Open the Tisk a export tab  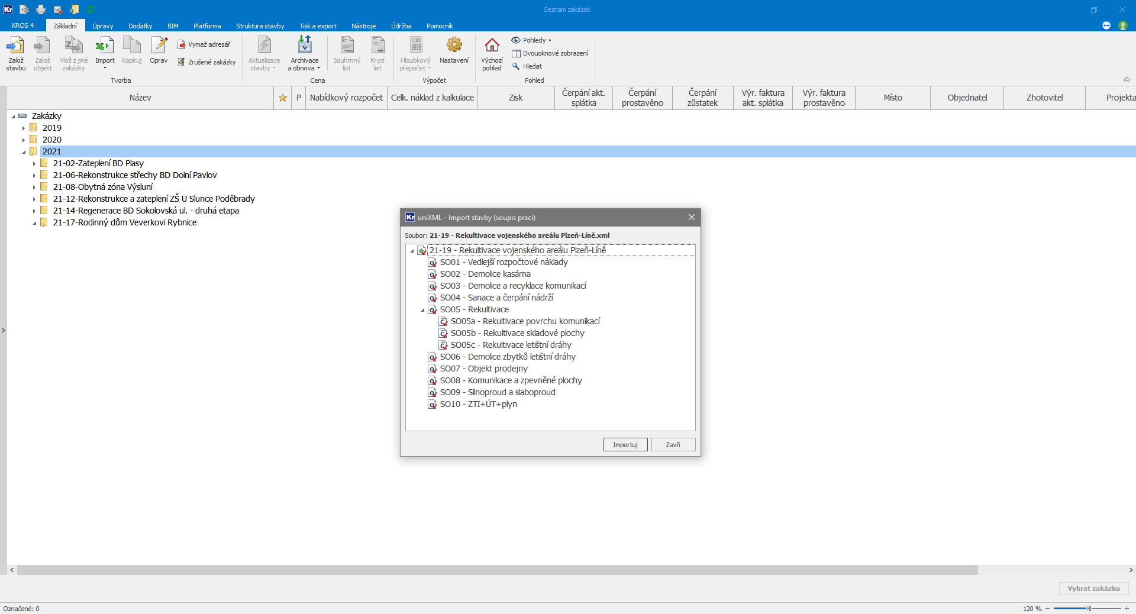coord(318,26)
